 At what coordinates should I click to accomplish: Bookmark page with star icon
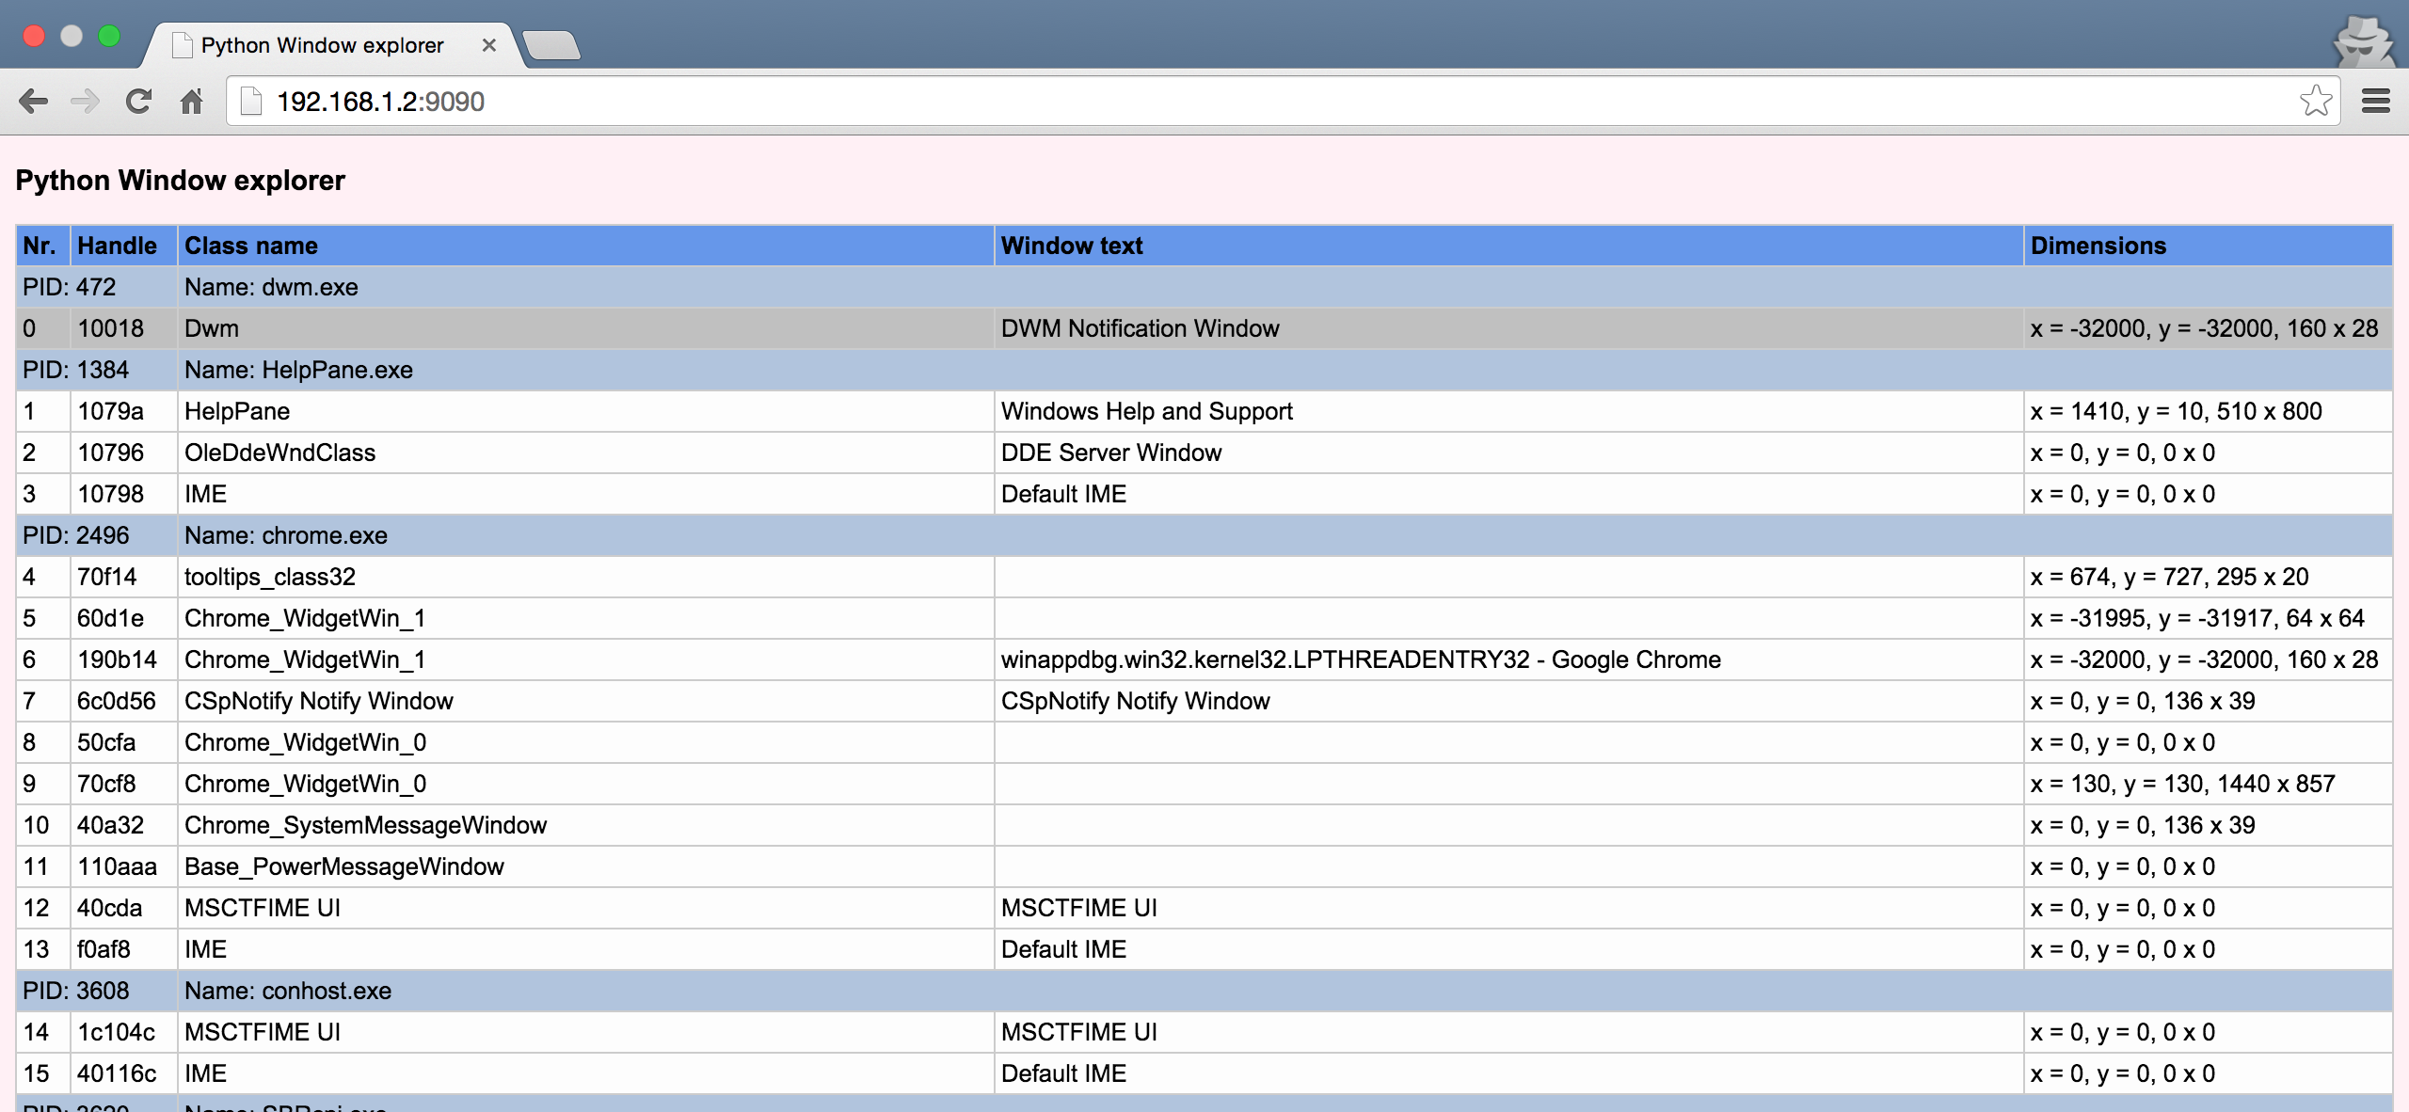click(2316, 101)
